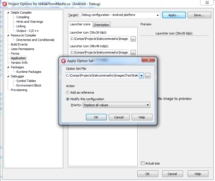Collapse the Delphi Compiler tree node

point(8,13)
